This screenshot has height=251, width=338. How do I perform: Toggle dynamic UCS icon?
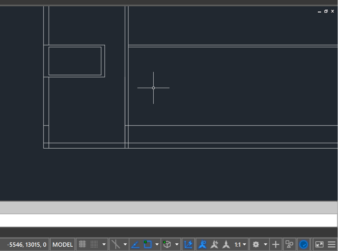click(x=188, y=244)
